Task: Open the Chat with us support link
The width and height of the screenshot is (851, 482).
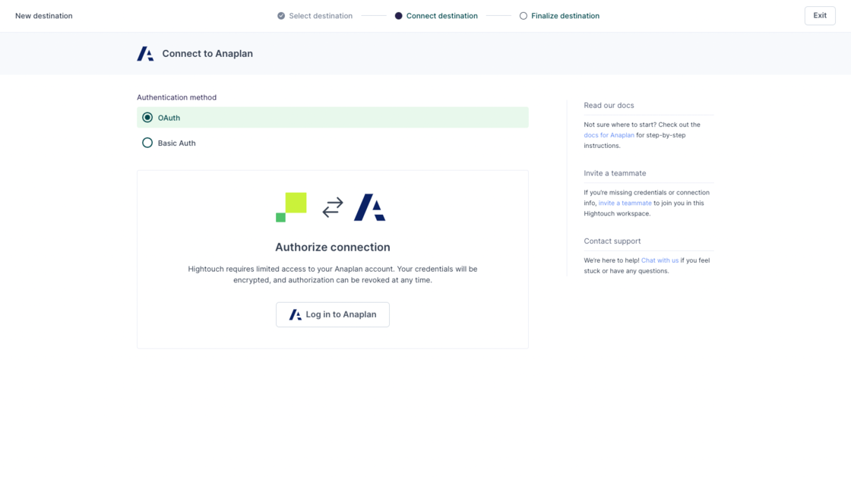Action: coord(660,260)
